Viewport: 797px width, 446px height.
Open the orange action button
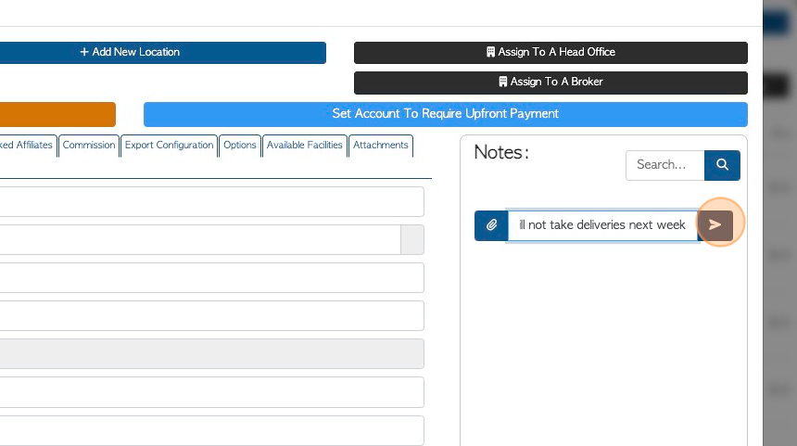tap(57, 114)
